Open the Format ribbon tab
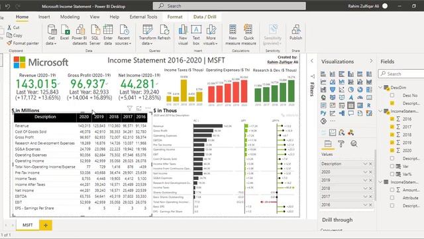 175,17
